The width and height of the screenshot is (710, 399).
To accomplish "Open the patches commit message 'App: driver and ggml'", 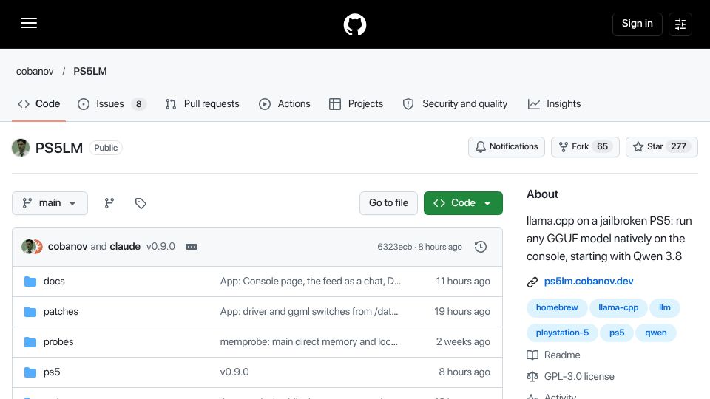I will 309,312.
